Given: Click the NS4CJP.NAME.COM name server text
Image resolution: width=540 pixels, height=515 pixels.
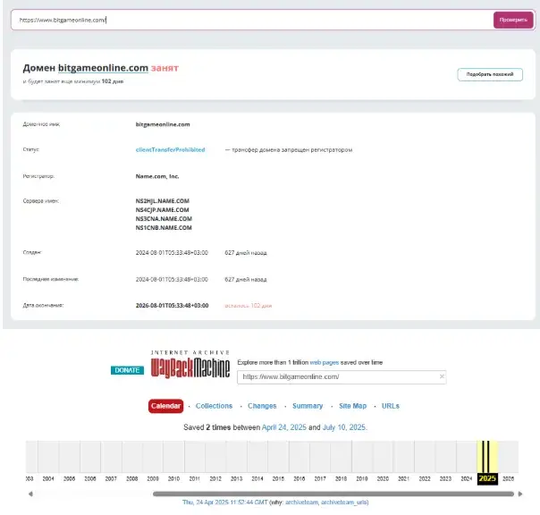Looking at the screenshot, I should click(x=162, y=210).
